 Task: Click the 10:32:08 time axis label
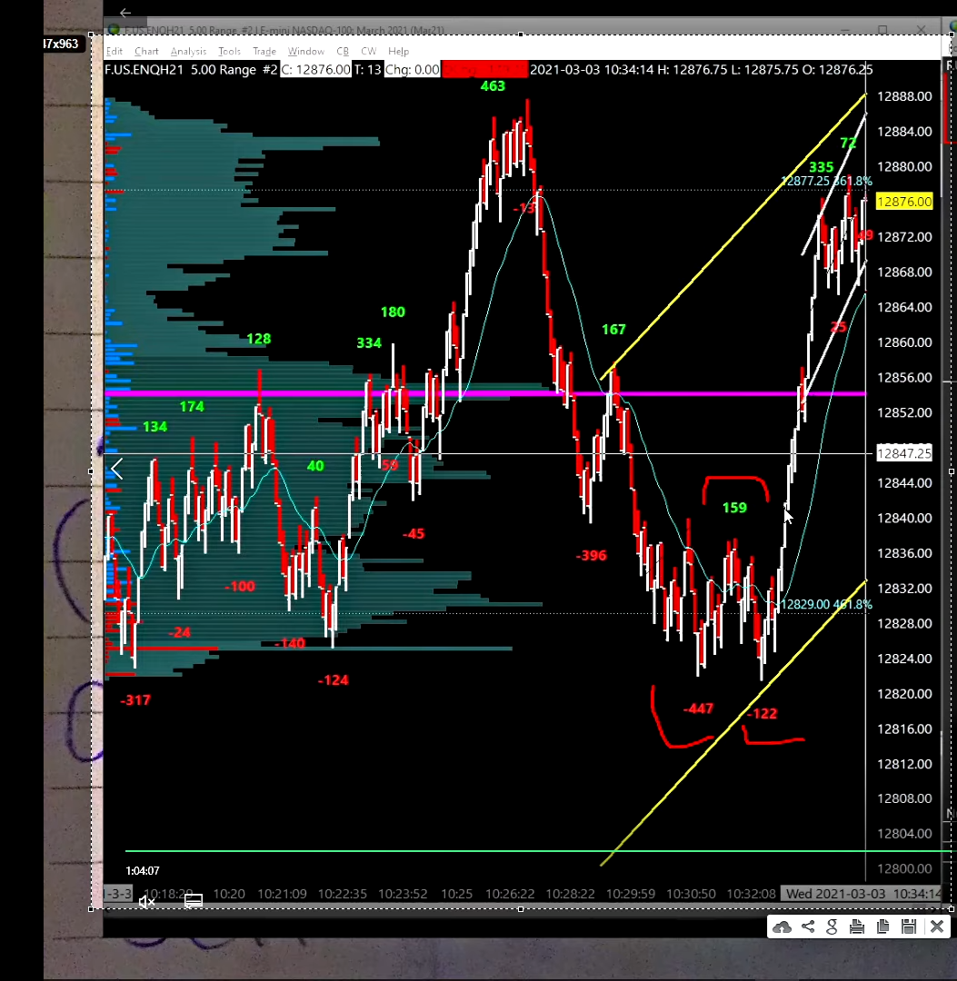coord(751,894)
